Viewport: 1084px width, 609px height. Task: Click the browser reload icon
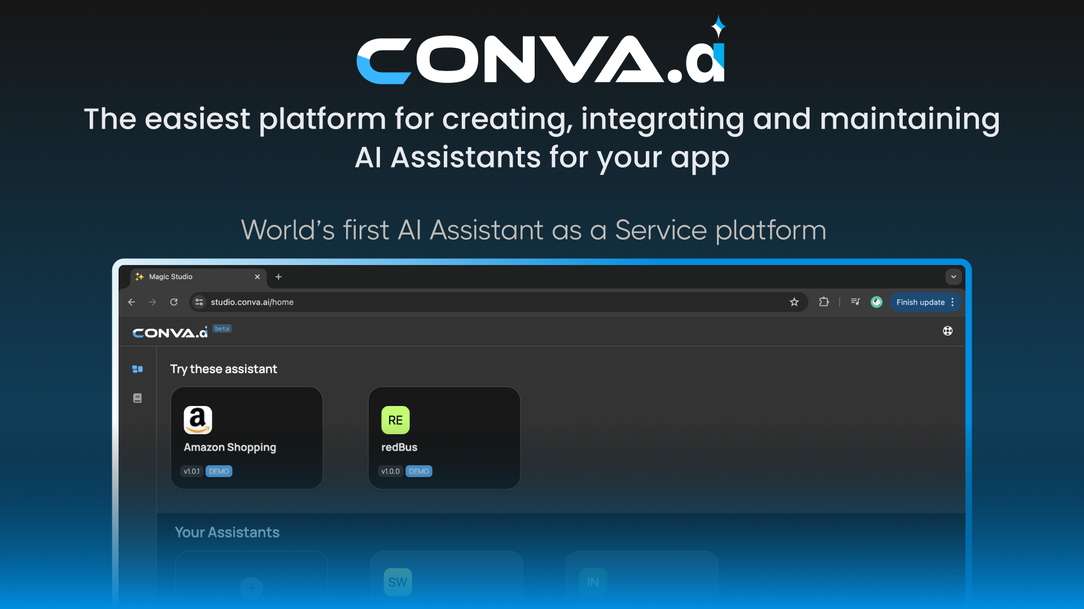coord(173,302)
